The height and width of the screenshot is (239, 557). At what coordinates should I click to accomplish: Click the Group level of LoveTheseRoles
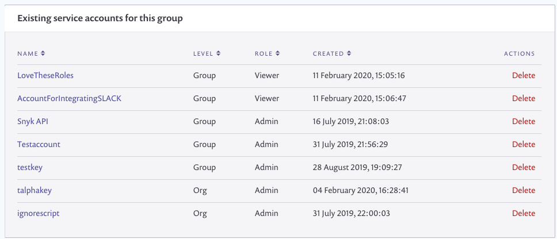click(204, 75)
